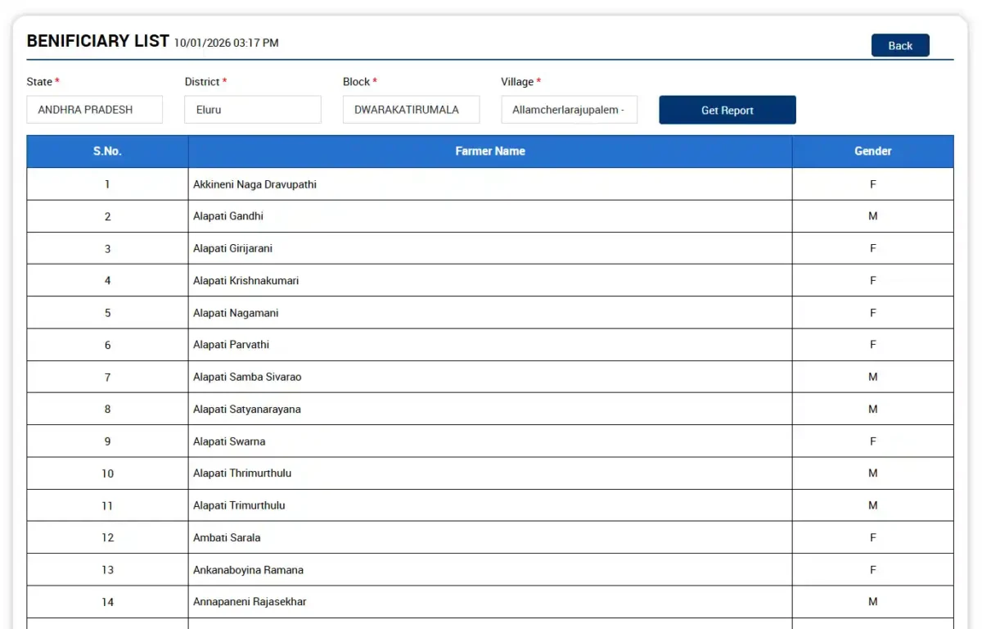The height and width of the screenshot is (629, 982).
Task: Click the gender value for Alapati Swarna
Action: pyautogui.click(x=872, y=441)
